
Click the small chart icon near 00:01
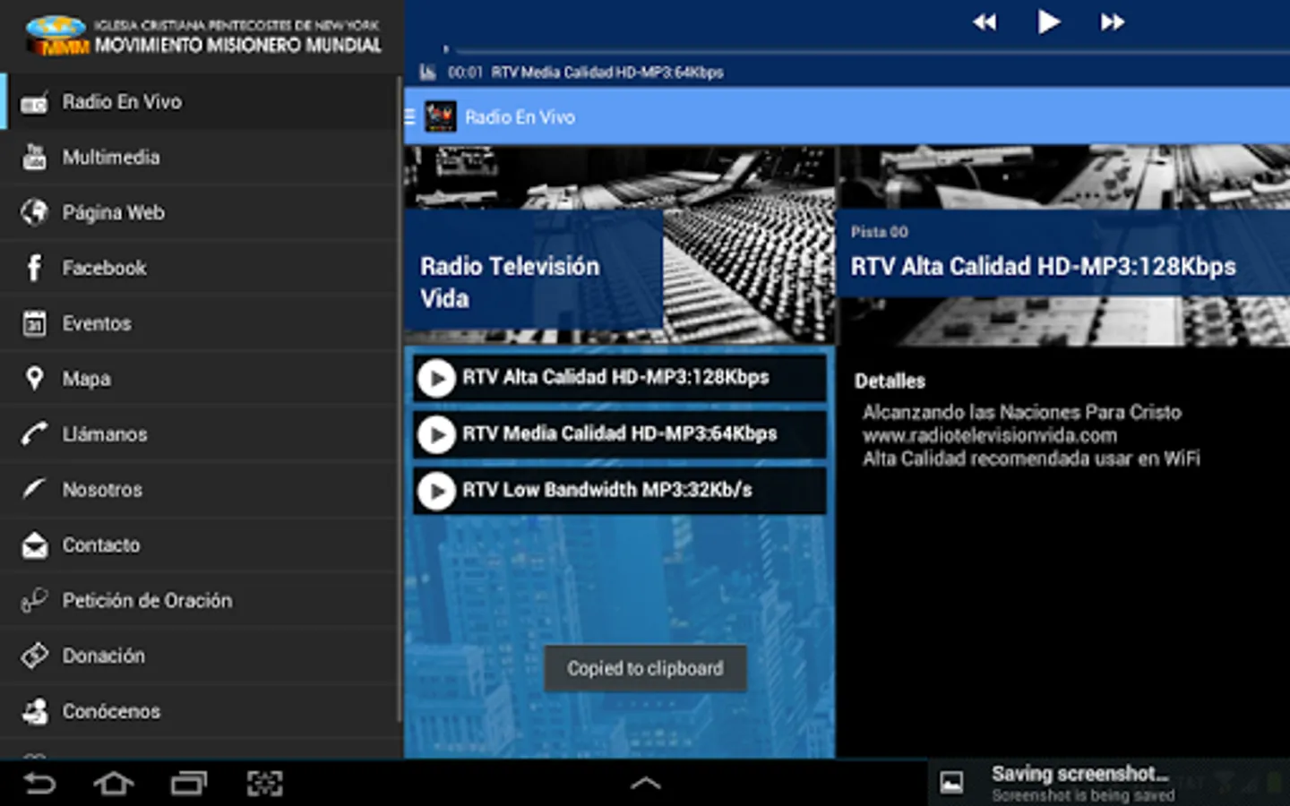tap(428, 73)
